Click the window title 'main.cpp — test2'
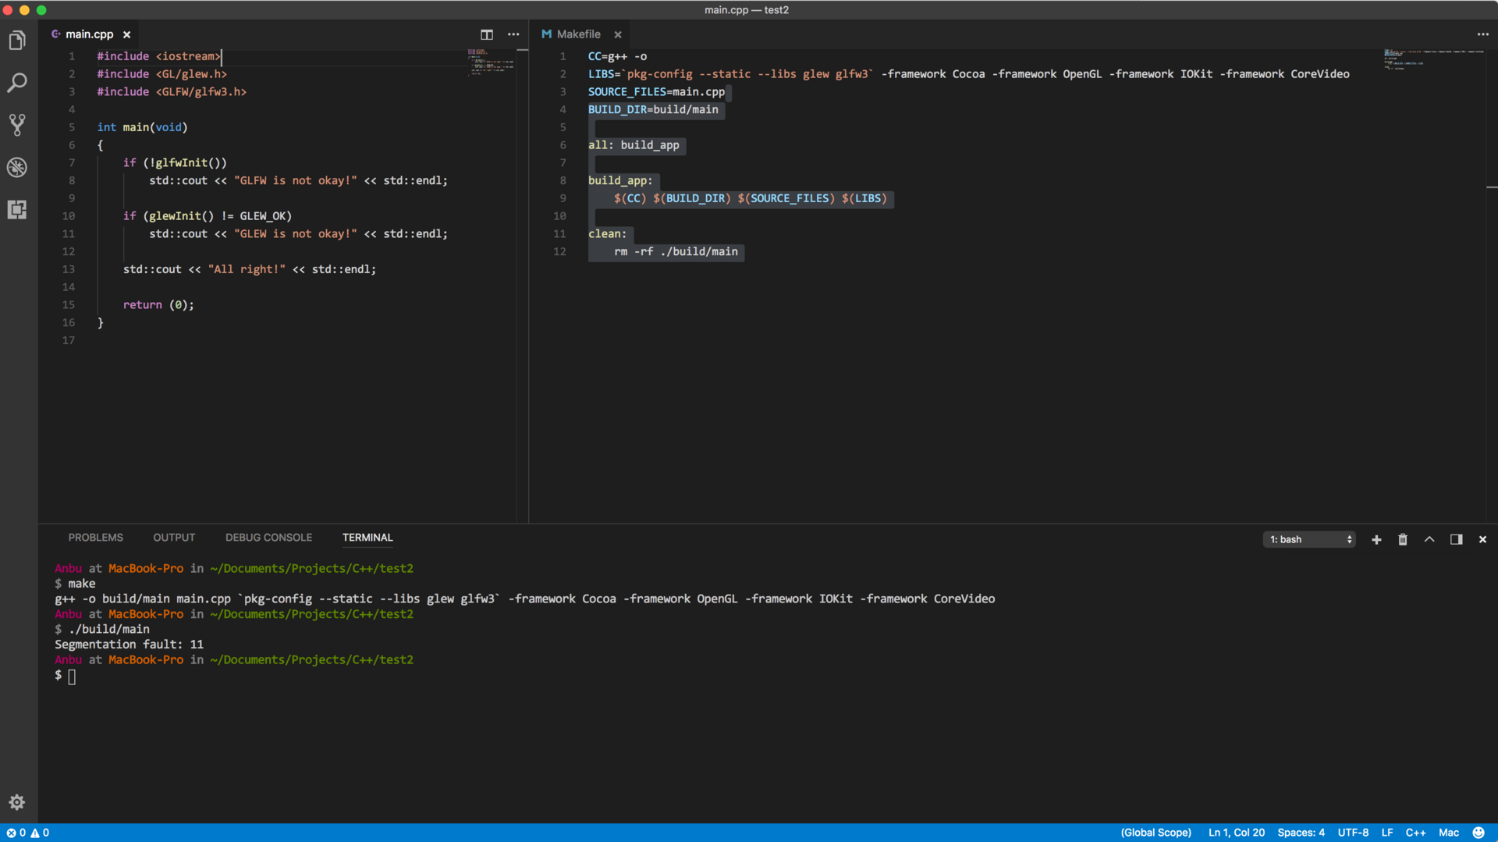Viewport: 1498px width, 842px height. coord(746,10)
